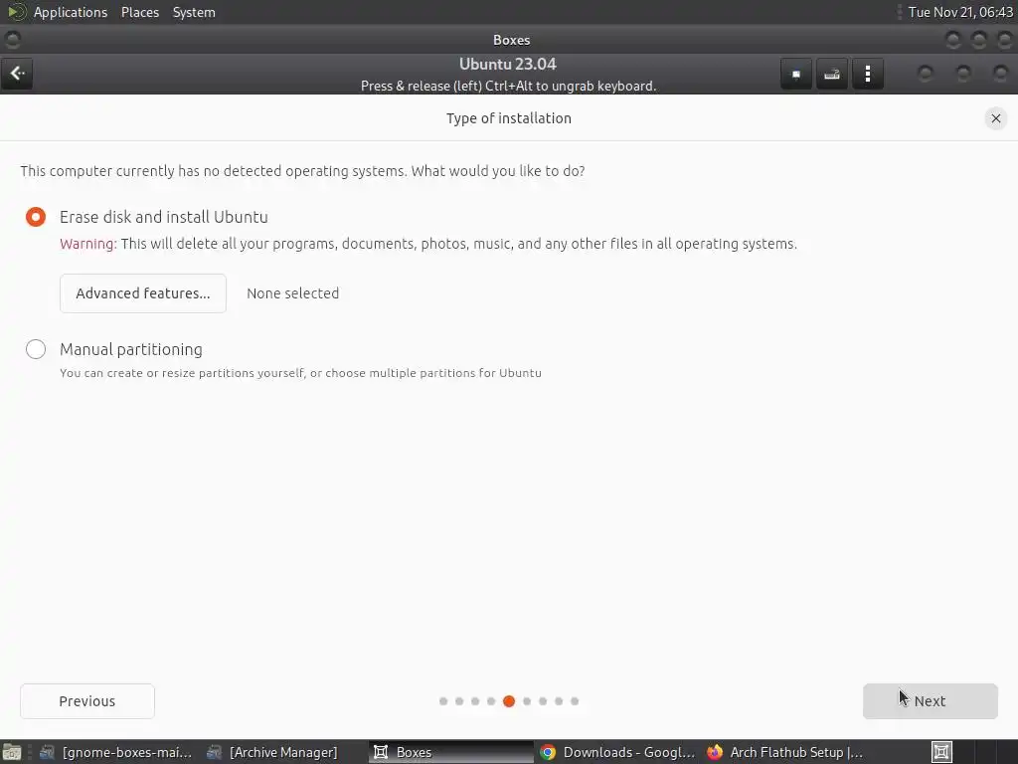The image size is (1018, 764).
Task: Switch to Arch Flathub Setup Firefox window
Action: point(784,752)
